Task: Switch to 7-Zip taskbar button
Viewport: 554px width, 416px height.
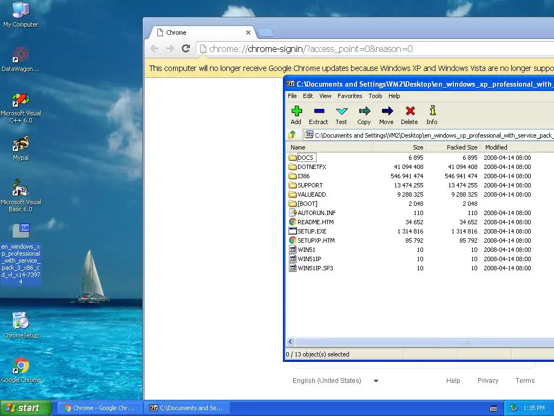Action: tap(187, 408)
